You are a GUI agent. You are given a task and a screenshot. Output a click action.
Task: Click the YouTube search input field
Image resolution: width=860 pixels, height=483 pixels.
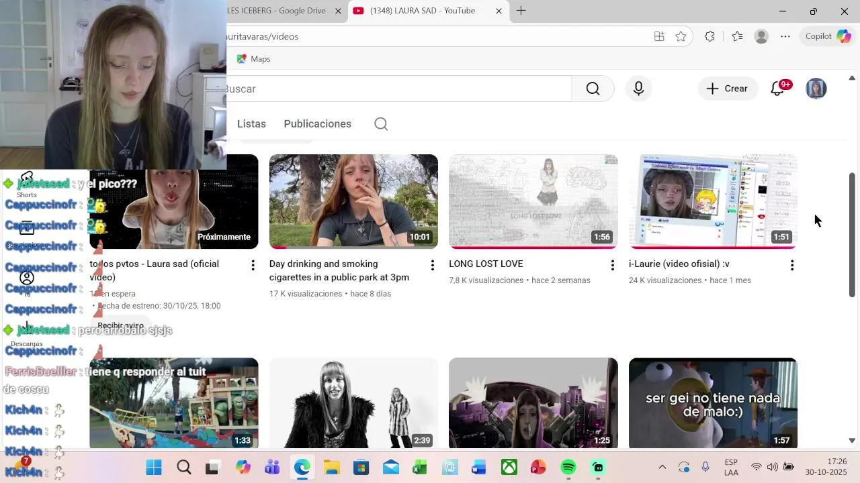398,89
